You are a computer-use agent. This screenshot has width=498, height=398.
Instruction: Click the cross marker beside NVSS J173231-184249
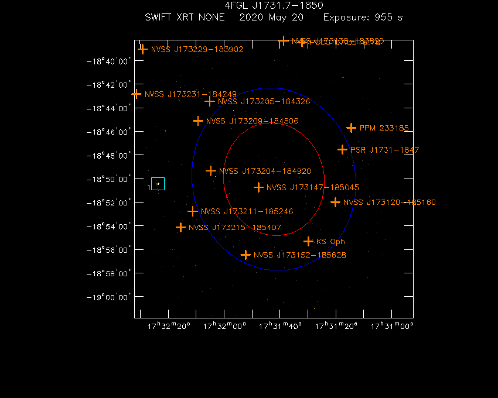[137, 94]
